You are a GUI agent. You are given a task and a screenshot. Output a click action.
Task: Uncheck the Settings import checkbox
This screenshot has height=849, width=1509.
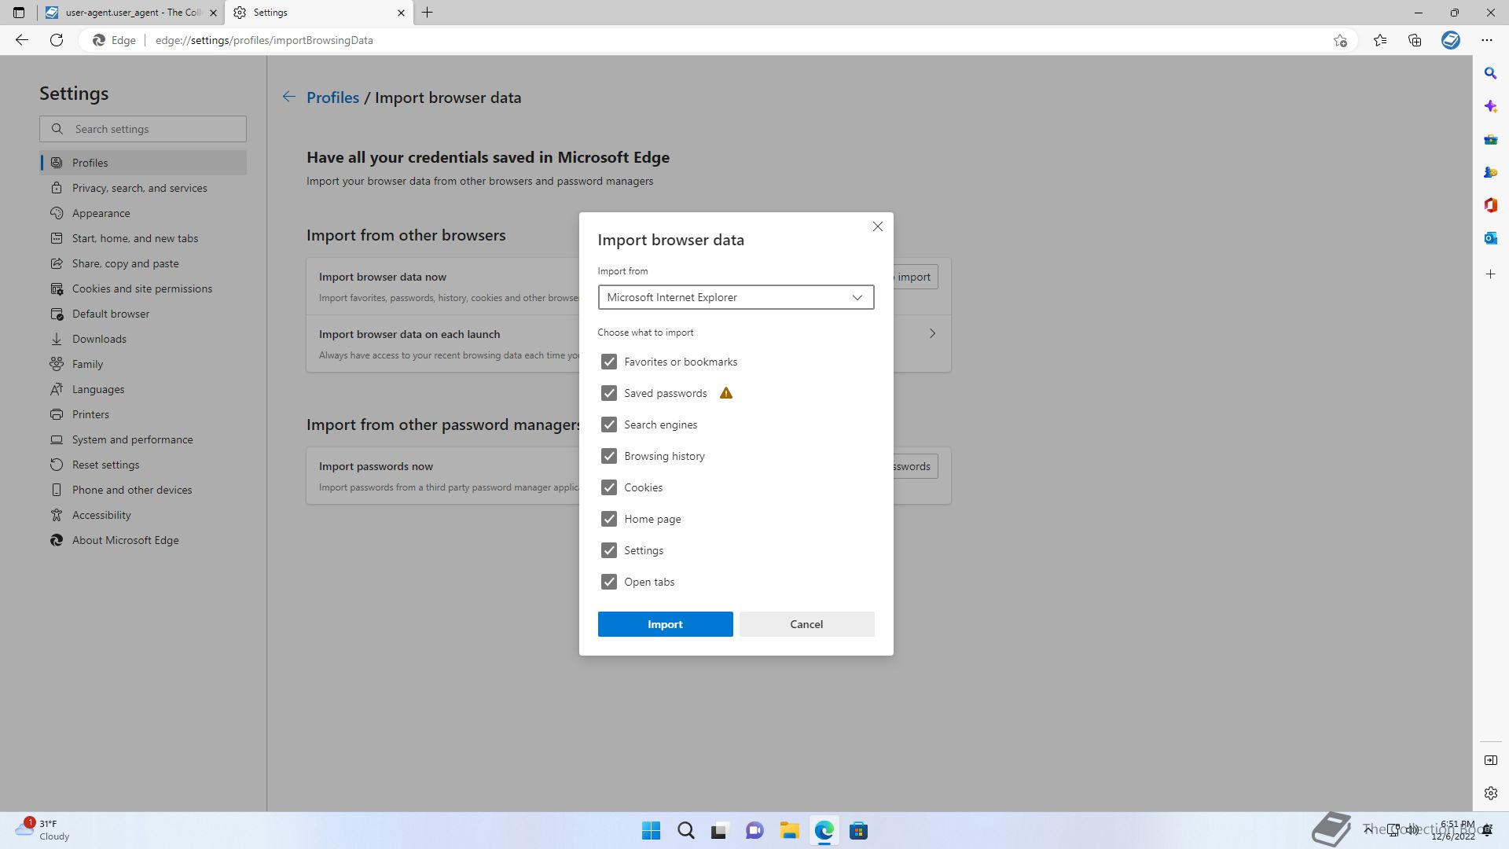(x=609, y=550)
